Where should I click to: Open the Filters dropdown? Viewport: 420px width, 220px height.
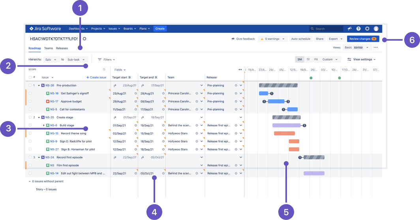107,60
